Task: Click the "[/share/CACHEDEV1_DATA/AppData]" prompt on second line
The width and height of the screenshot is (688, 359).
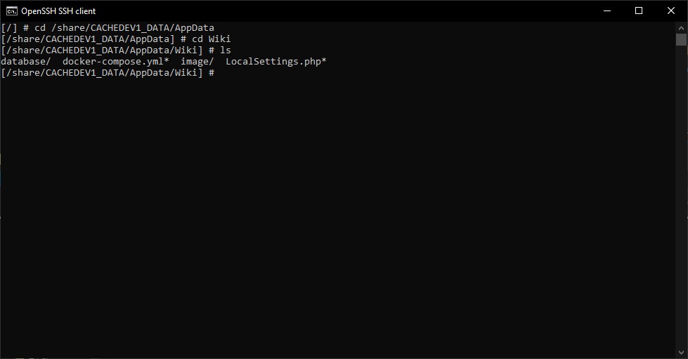Action: [88, 39]
